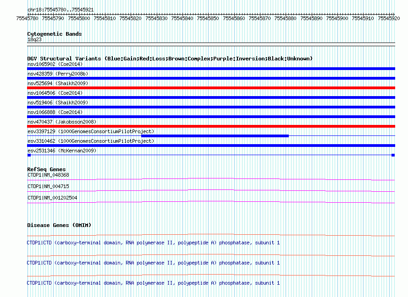Click the chr18:75545780..75545921 region label

pos(61,10)
